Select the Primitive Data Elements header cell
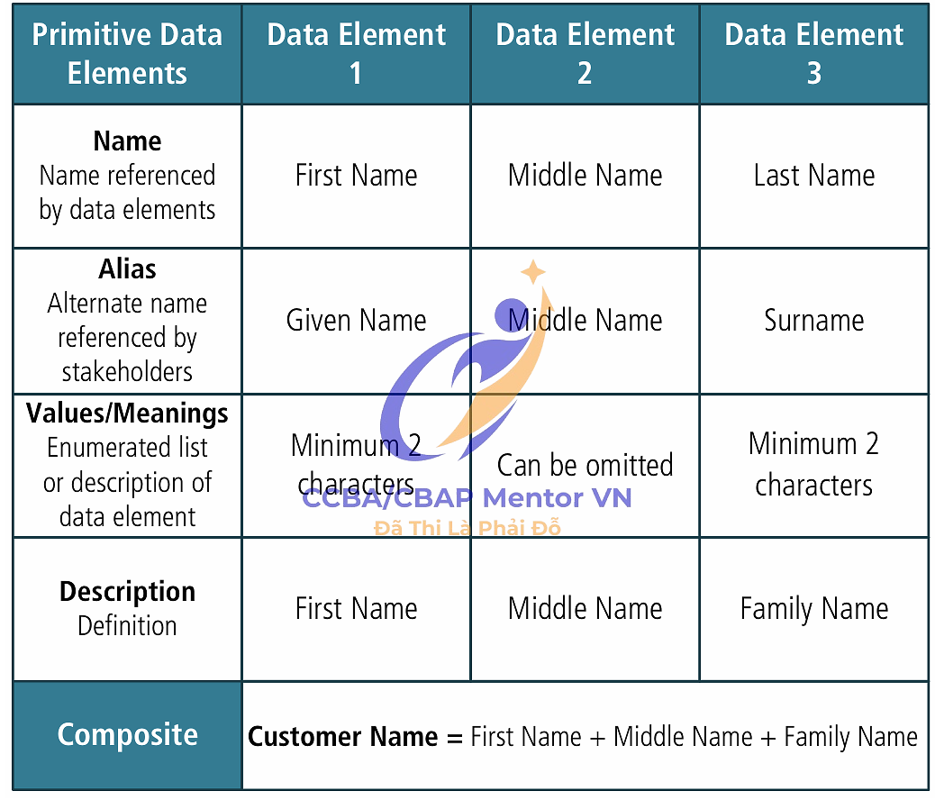This screenshot has width=935, height=800. pyautogui.click(x=127, y=54)
